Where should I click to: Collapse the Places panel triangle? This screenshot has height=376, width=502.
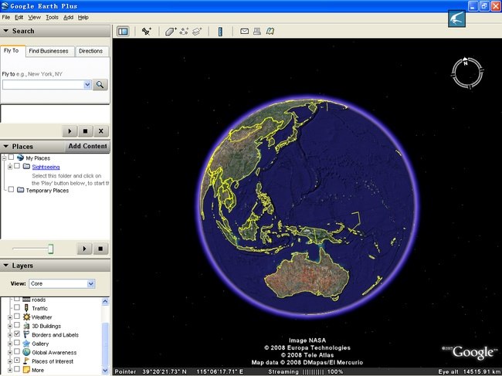click(x=5, y=146)
